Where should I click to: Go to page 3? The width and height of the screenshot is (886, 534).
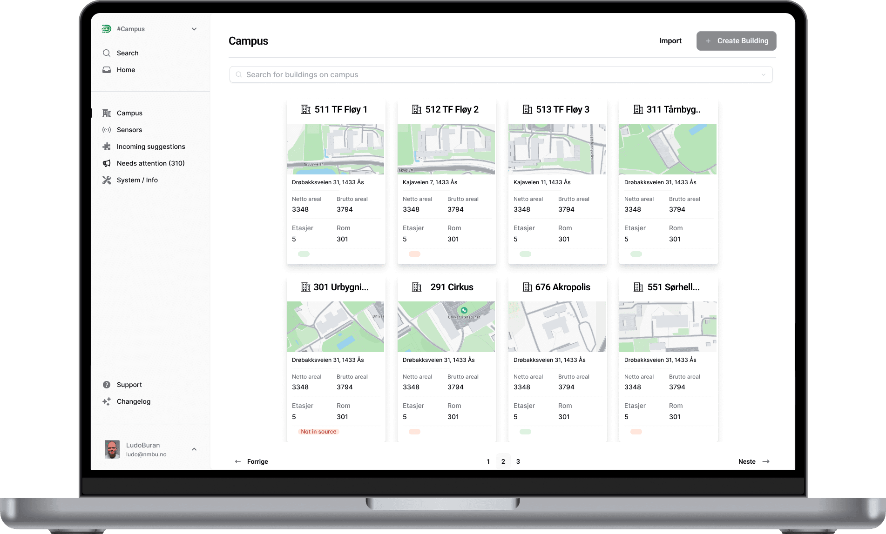point(518,461)
